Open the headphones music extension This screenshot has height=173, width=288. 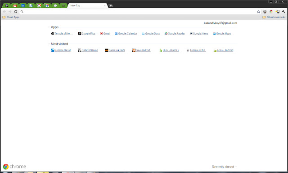[265, 12]
